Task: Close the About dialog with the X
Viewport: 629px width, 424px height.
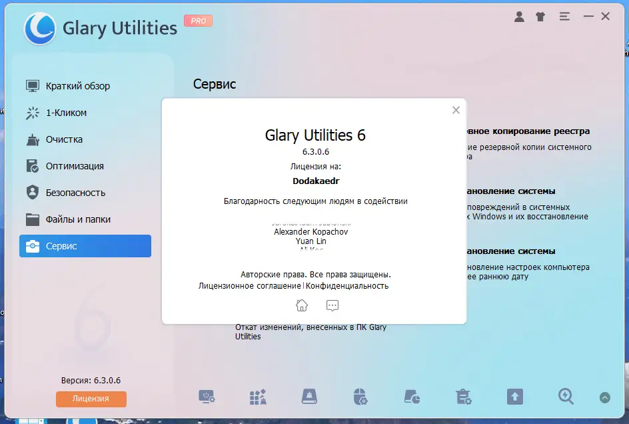Action: 456,110
